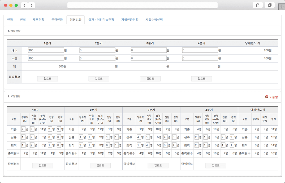285x183 pixels.
Task: Select 당해년도 계 신규 합계 13명
Action: pyautogui.click(x=274, y=137)
